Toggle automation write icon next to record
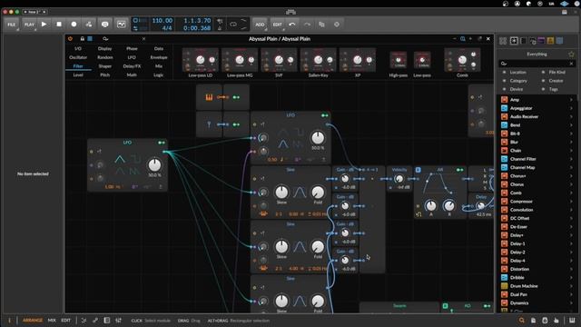The height and width of the screenshot is (327, 581). [x=89, y=25]
